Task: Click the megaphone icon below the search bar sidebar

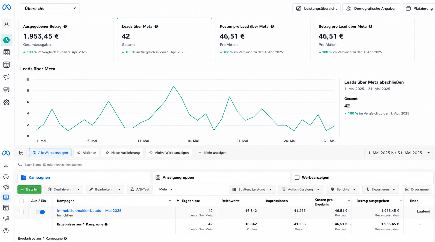Action: coord(6,187)
